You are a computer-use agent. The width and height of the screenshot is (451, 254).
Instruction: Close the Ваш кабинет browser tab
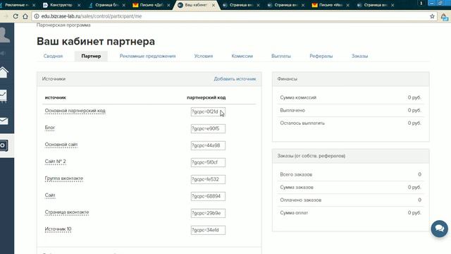tap(213, 5)
